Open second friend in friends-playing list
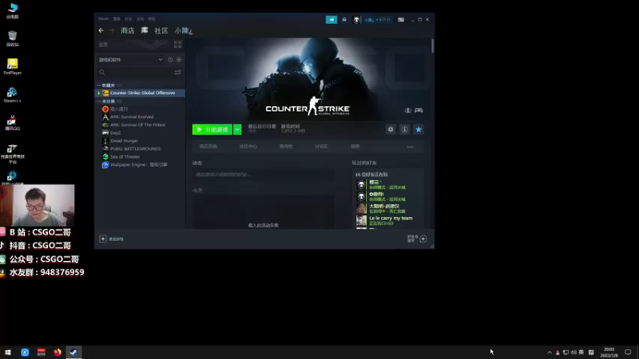 click(x=387, y=196)
